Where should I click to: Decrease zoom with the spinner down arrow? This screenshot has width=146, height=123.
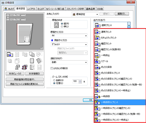(80, 82)
